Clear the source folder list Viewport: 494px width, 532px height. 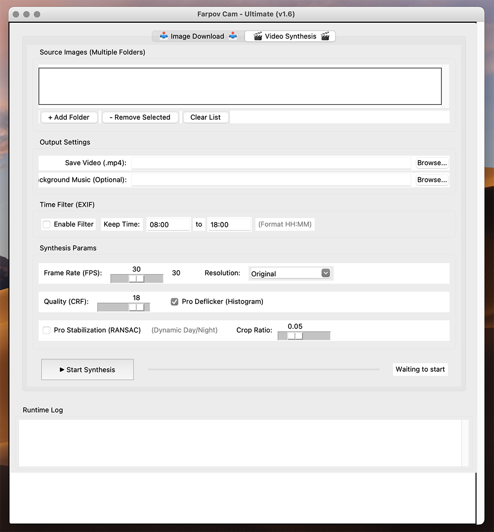(206, 117)
